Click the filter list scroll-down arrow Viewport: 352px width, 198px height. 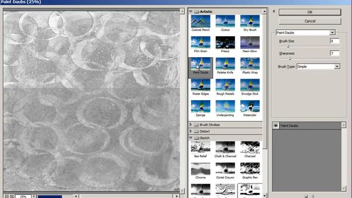[x=265, y=196]
